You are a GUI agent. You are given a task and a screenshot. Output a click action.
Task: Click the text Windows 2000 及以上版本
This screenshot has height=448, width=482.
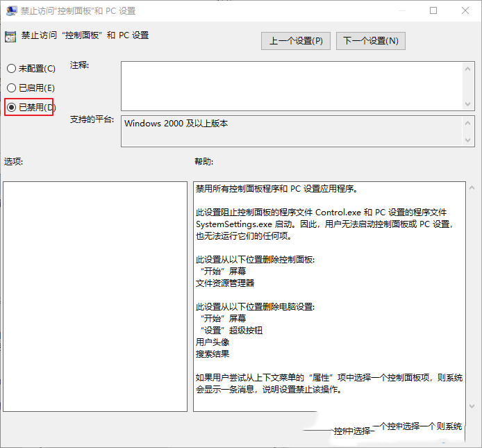176,124
